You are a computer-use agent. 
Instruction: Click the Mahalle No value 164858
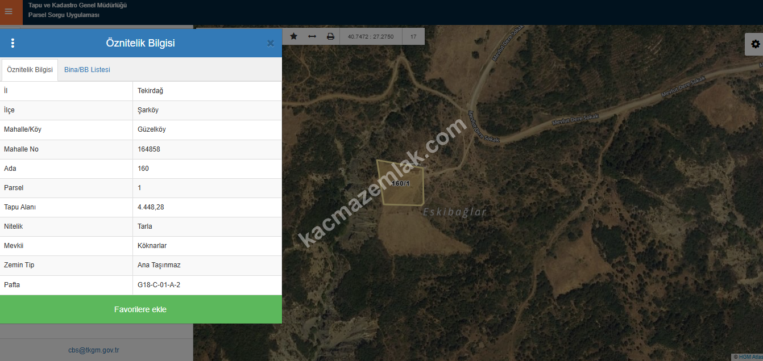pyautogui.click(x=149, y=149)
